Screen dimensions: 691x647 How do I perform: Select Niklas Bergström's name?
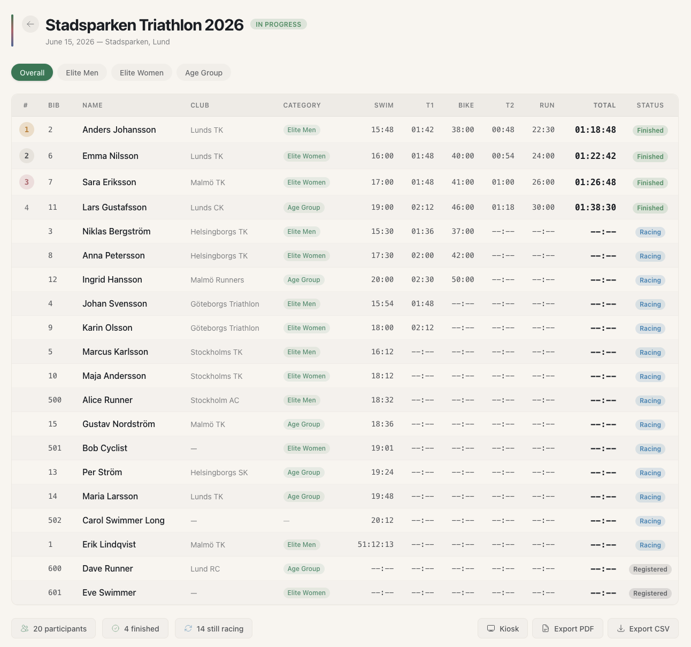pyautogui.click(x=117, y=231)
